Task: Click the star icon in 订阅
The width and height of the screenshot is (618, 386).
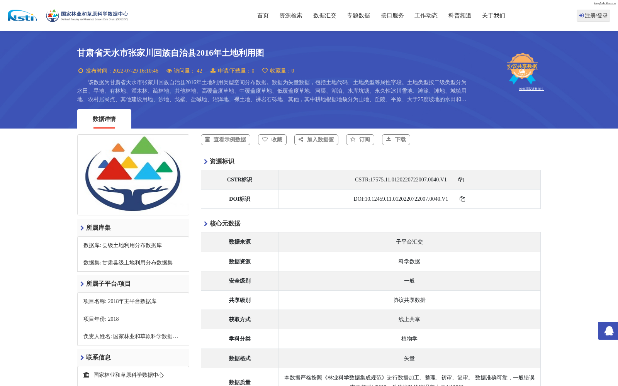Action: [x=353, y=139]
